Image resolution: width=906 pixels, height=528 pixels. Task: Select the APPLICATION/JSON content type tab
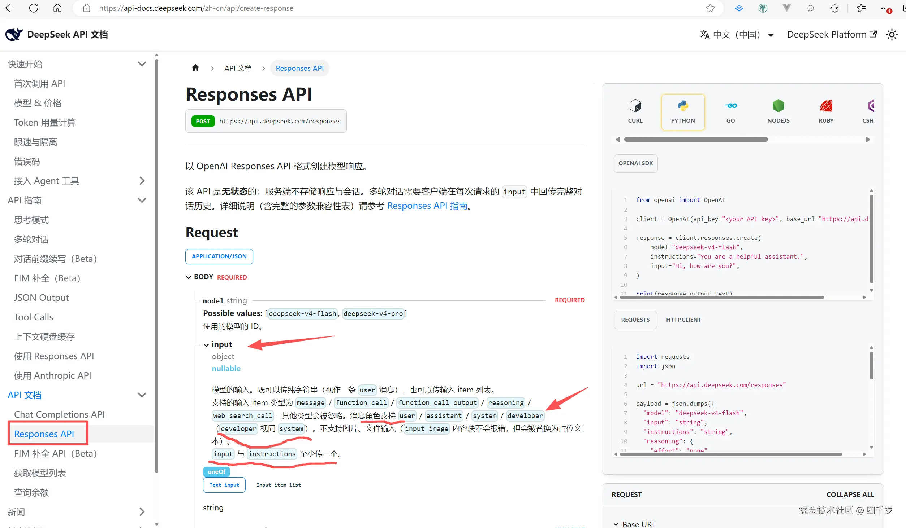219,256
